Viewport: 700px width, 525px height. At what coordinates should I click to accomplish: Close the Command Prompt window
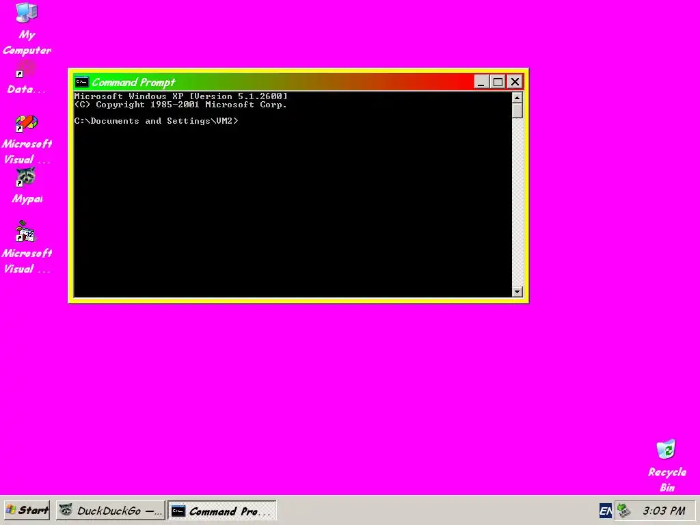click(x=515, y=82)
